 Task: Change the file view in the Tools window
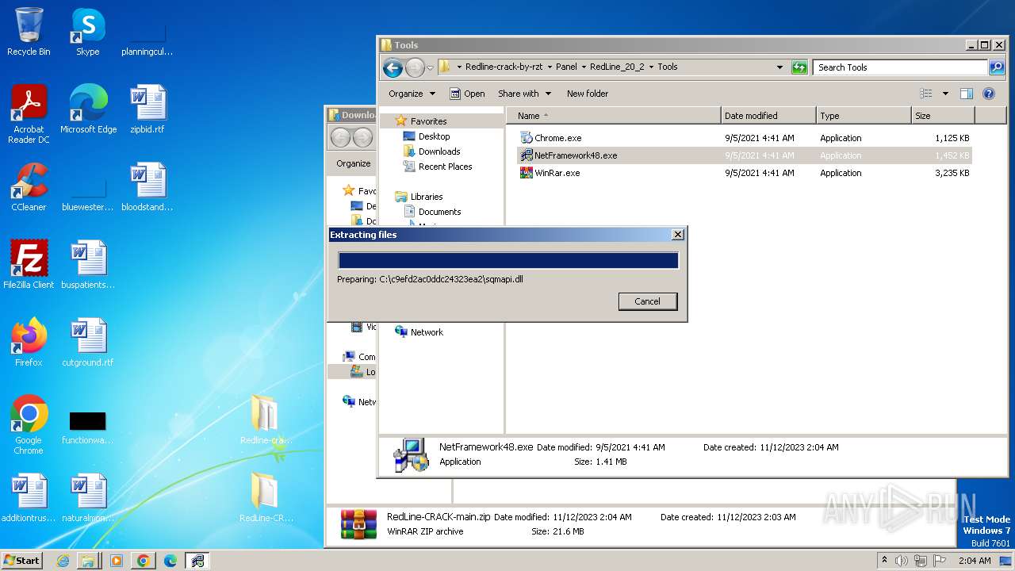click(926, 94)
